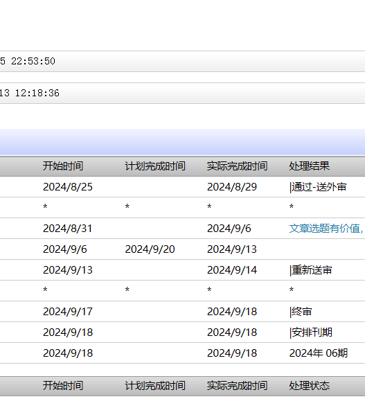The image size is (365, 408).
Task: Select the start date 2024/9/17
Action: click(68, 312)
